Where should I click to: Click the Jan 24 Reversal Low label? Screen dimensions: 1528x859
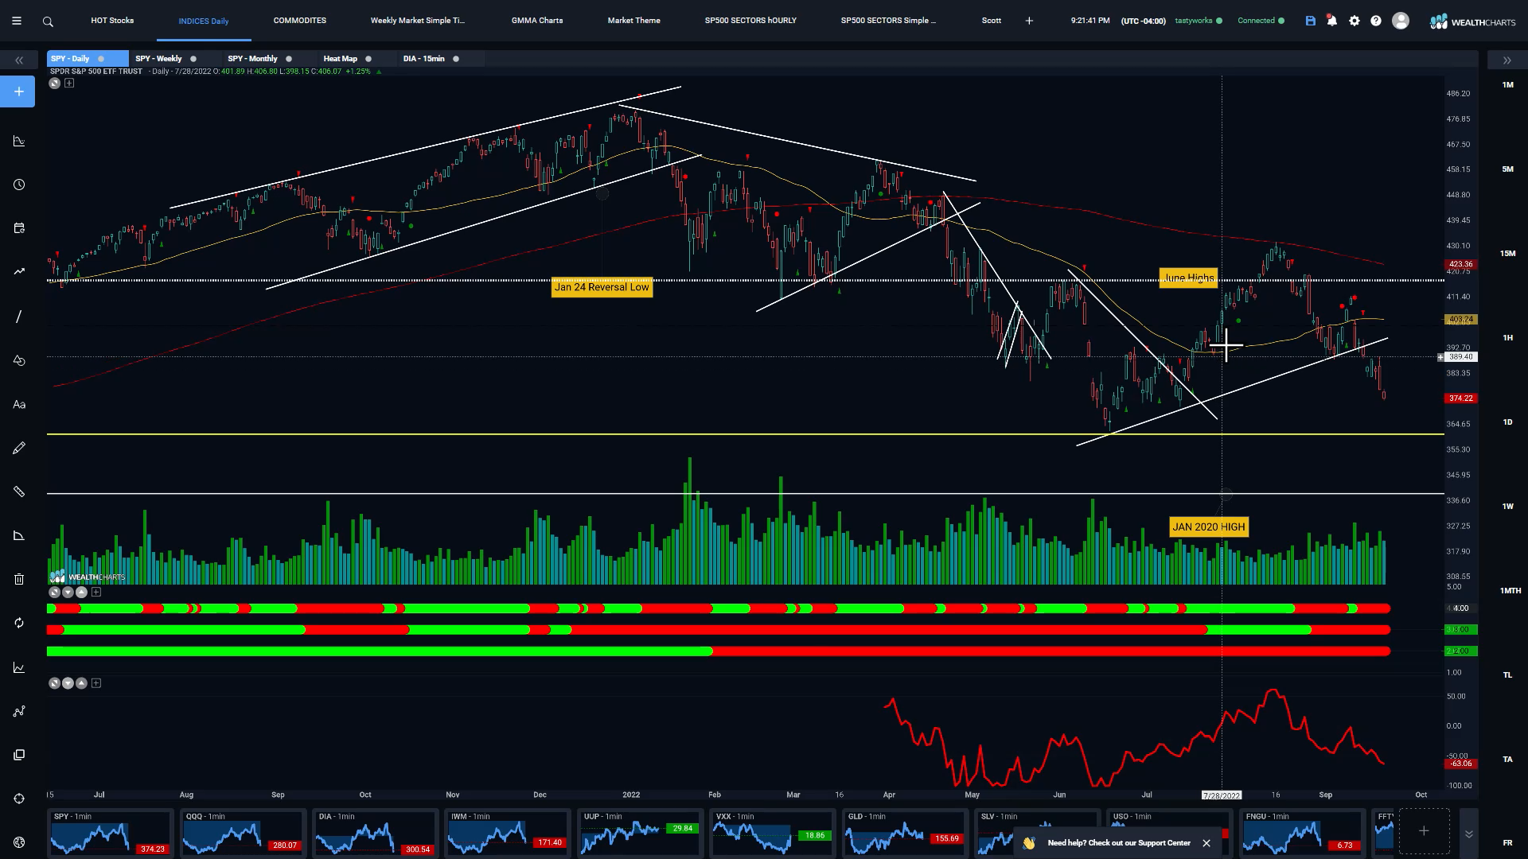tap(602, 287)
